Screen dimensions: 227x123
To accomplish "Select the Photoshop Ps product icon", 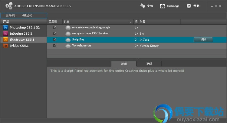I will (6, 27).
